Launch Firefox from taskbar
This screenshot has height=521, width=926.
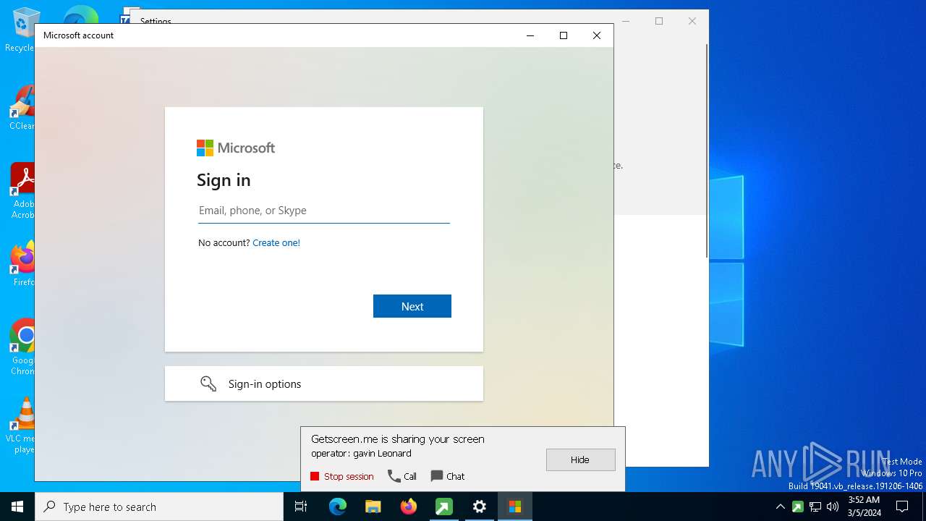pos(409,507)
